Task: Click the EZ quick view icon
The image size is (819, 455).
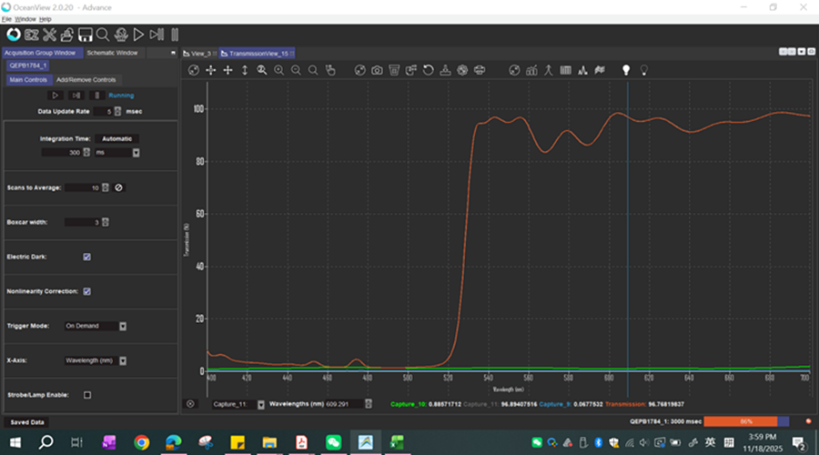Action: coord(32,35)
